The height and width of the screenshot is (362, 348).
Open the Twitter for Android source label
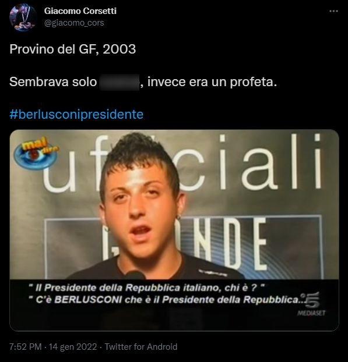[x=141, y=347]
